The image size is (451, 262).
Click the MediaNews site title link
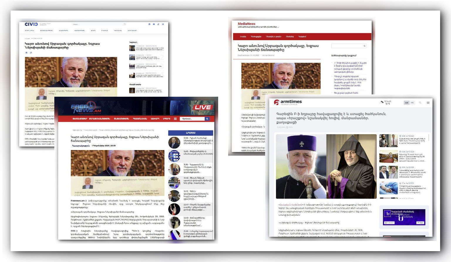point(246,24)
